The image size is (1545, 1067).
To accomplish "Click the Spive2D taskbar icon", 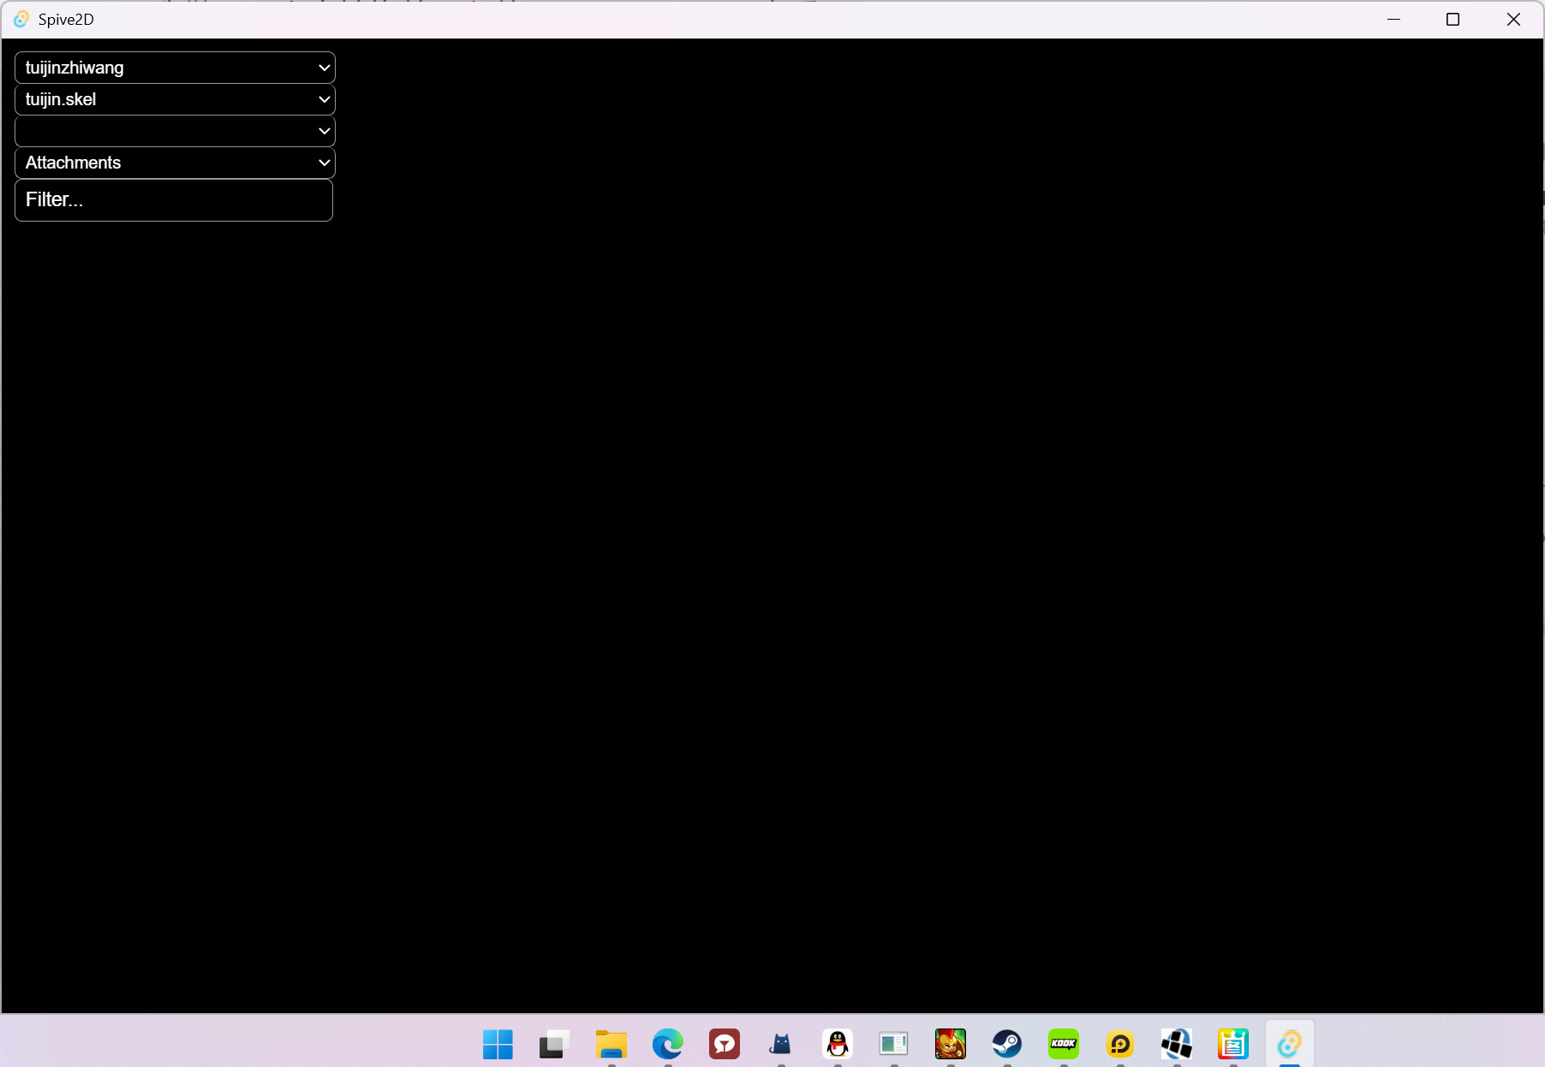I will pos(1290,1044).
